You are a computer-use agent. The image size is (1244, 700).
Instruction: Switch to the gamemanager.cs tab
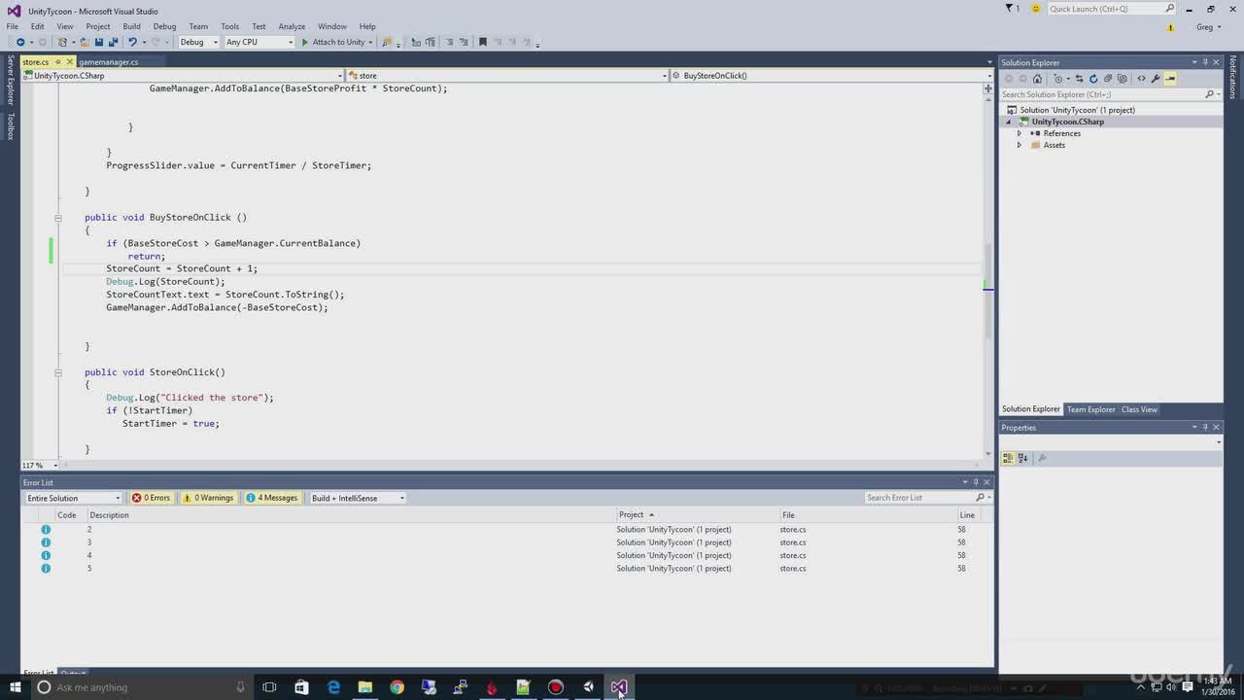click(109, 62)
